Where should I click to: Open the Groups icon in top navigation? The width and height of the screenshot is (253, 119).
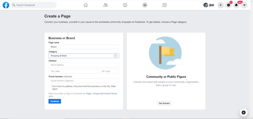145,5
